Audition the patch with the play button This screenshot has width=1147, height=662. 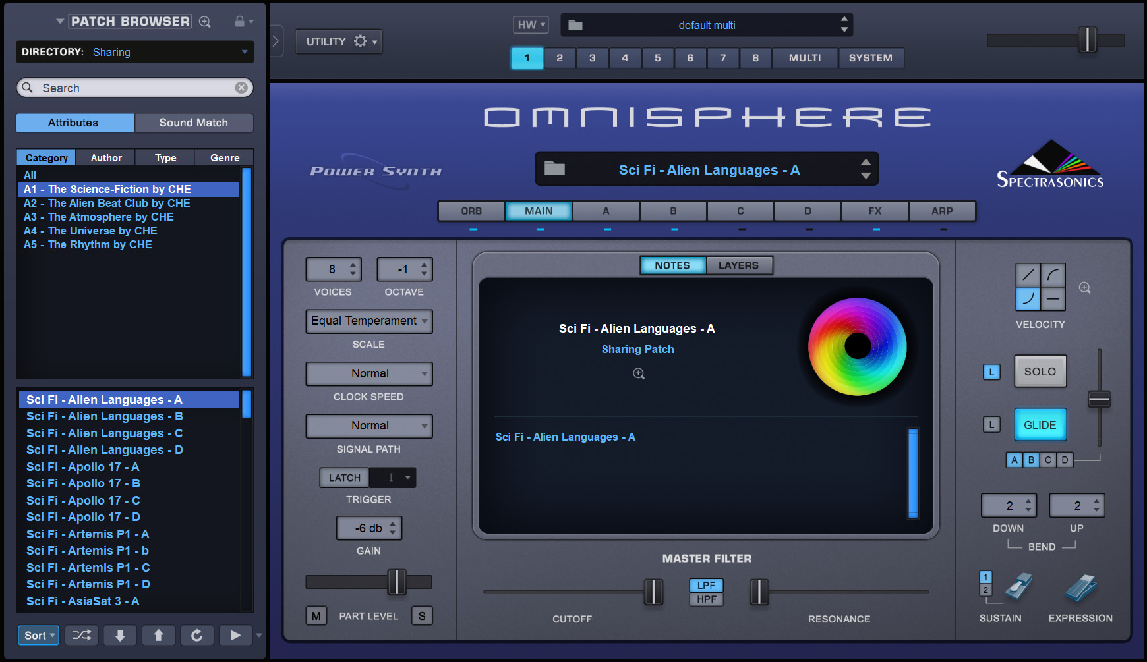[235, 635]
